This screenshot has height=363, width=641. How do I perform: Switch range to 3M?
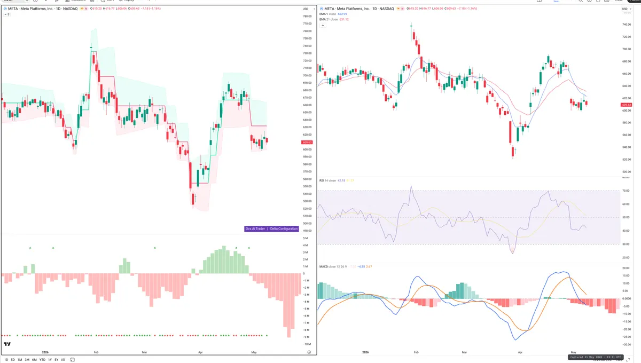tap(27, 360)
